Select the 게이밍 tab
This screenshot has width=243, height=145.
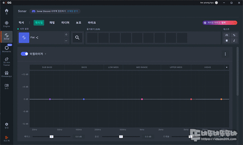click(x=39, y=23)
